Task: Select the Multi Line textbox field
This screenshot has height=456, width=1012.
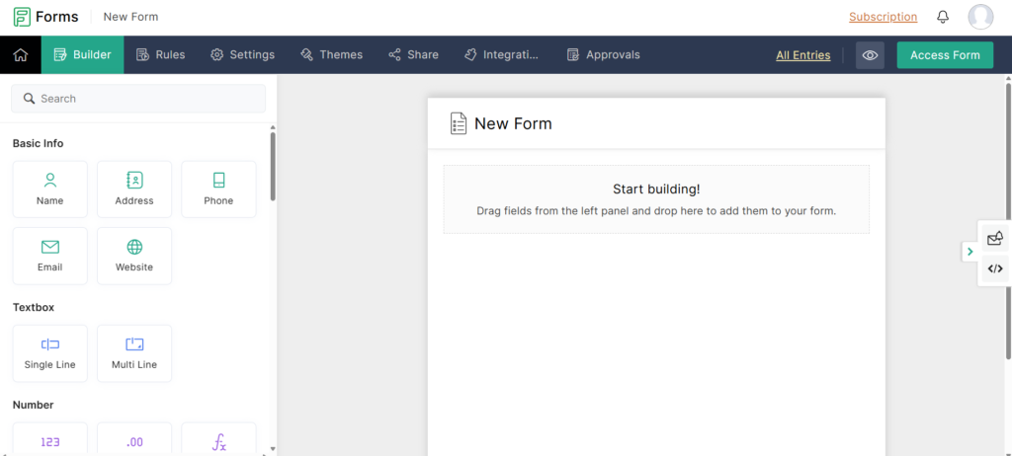Action: pyautogui.click(x=134, y=353)
